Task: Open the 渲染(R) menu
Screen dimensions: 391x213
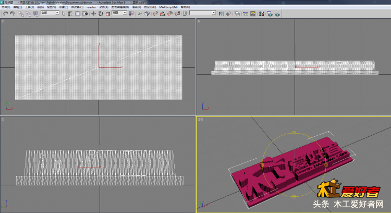Action: pos(136,7)
